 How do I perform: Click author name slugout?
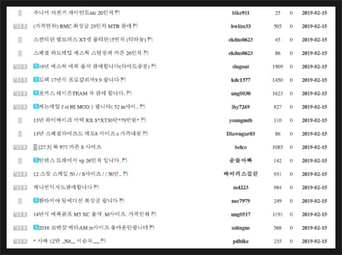[x=241, y=66]
